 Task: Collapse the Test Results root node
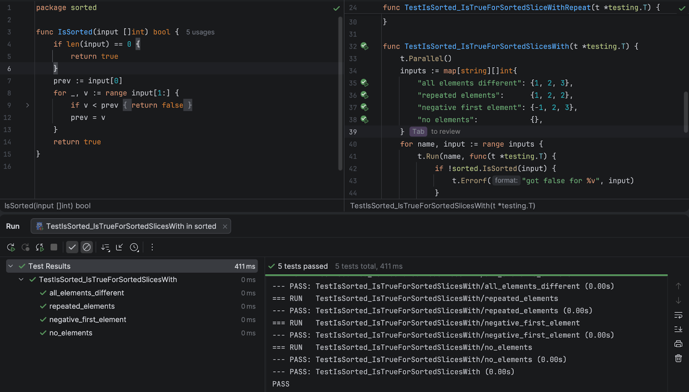[11, 266]
